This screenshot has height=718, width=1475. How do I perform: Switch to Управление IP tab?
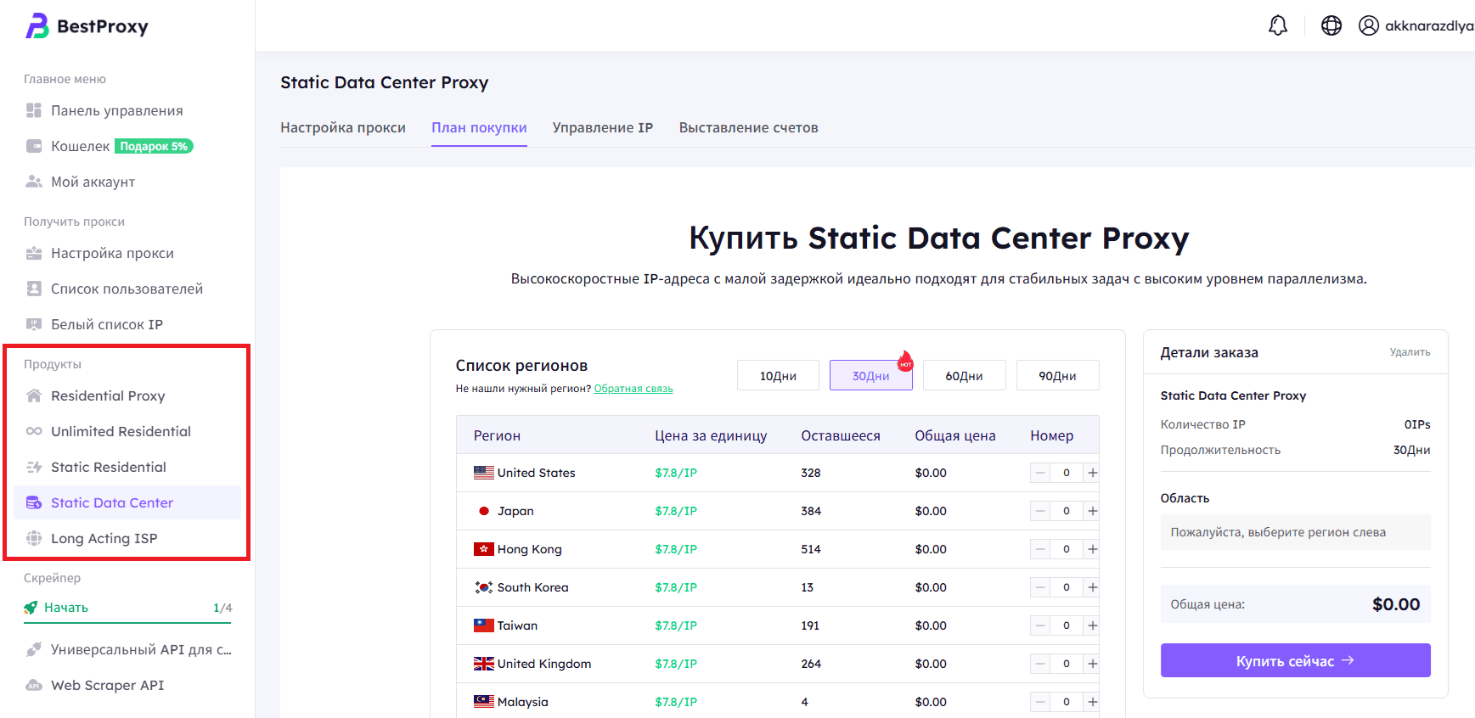[x=602, y=127]
